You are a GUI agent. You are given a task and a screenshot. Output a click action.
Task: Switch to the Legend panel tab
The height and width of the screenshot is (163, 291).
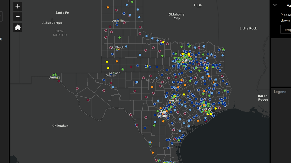tap(280, 92)
